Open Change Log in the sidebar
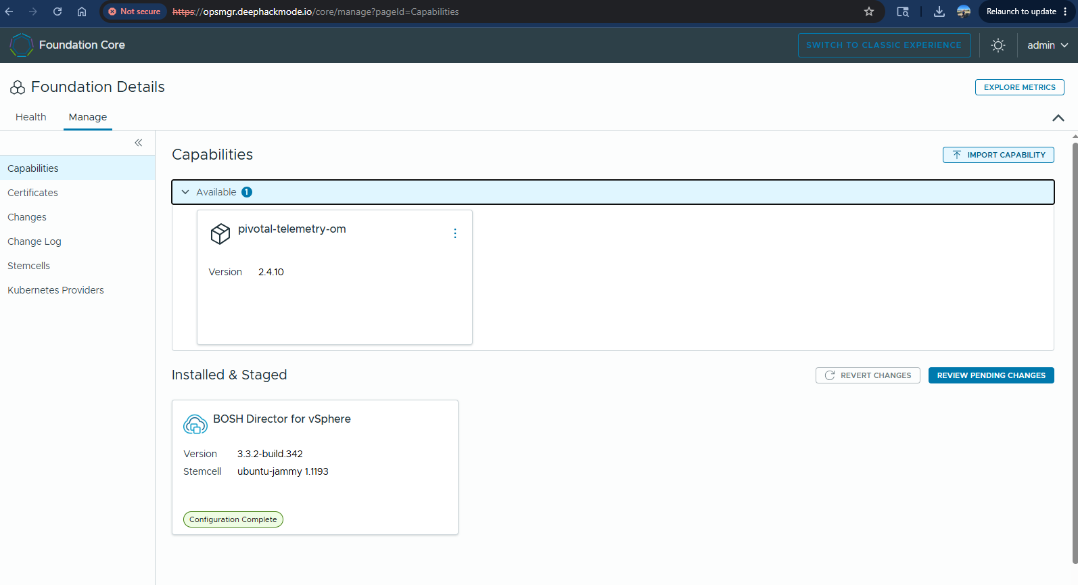The height and width of the screenshot is (585, 1078). pos(77,241)
